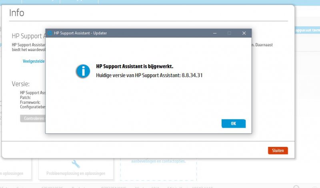
Task: Click the 'apparaat toevoegen' button on the right
Action: click(x=306, y=30)
